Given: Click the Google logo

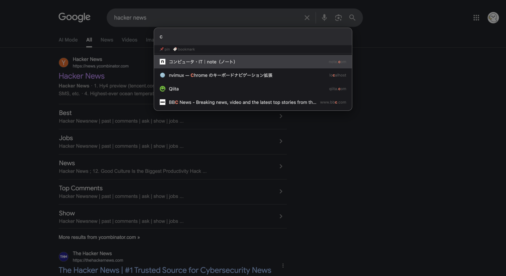Looking at the screenshot, I should [74, 17].
